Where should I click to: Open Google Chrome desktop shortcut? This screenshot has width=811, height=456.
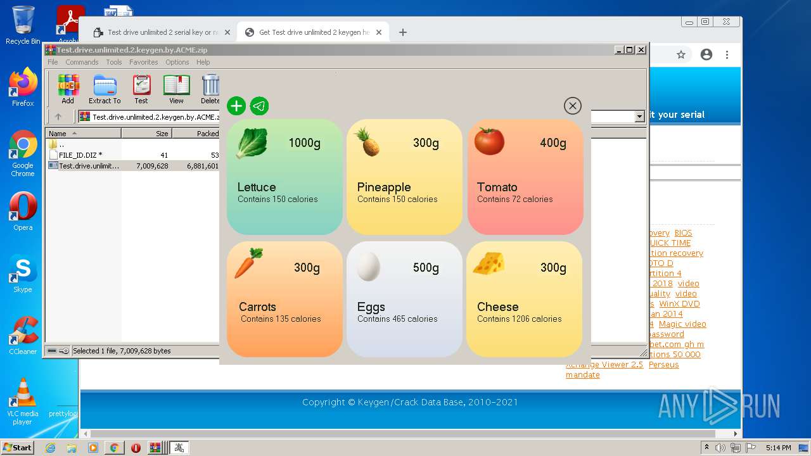point(23,154)
